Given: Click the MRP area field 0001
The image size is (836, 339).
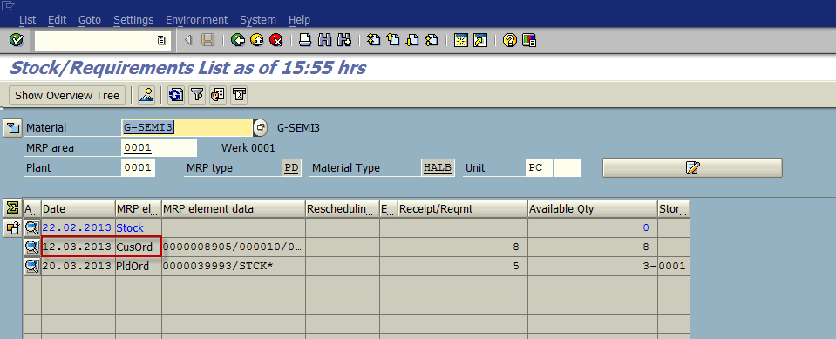Looking at the screenshot, I should click(x=159, y=147).
